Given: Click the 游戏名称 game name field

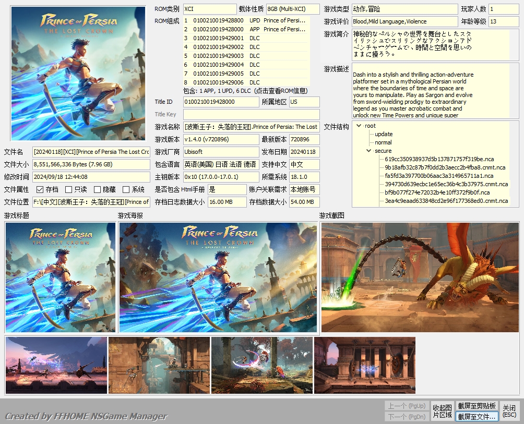Looking at the screenshot, I should click(252, 127).
